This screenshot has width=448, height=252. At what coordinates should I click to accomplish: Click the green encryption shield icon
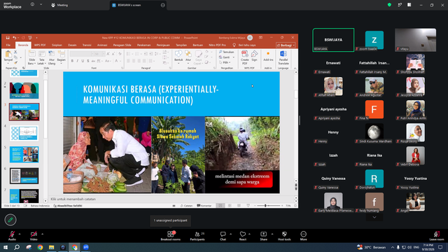point(389,5)
